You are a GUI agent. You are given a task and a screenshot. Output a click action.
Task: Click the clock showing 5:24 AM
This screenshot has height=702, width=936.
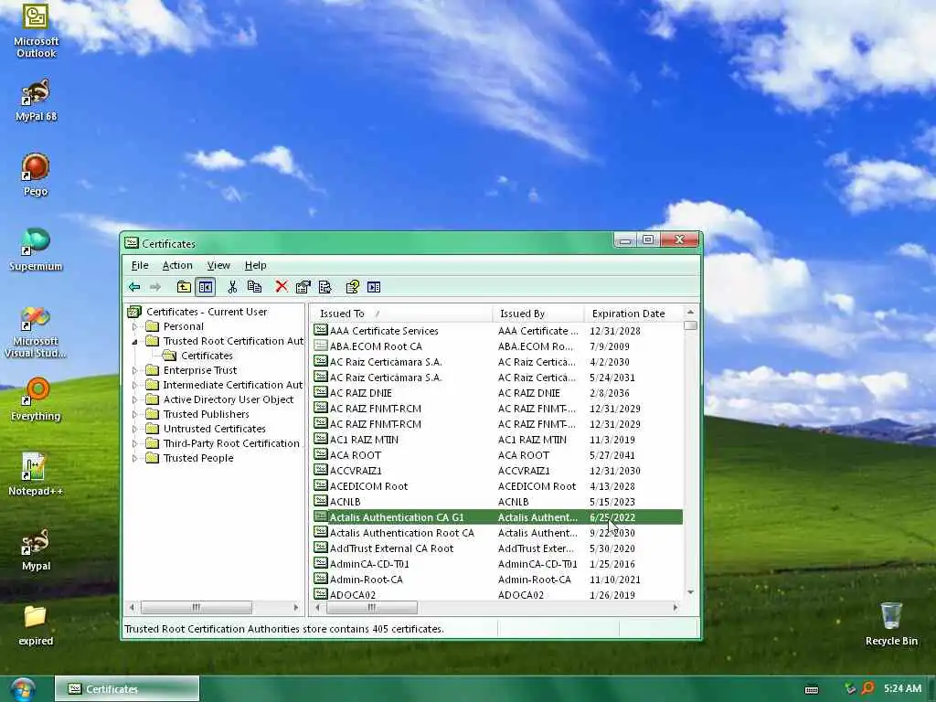(902, 688)
